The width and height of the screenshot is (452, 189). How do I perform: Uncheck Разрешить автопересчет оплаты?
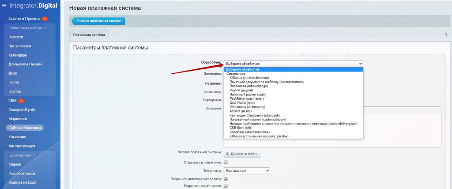pyautogui.click(x=226, y=179)
